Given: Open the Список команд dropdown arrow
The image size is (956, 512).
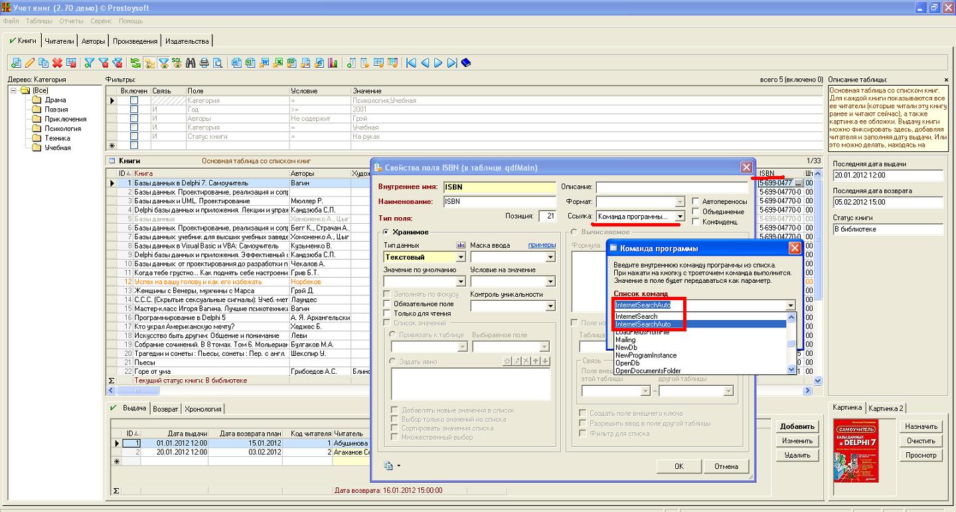Looking at the screenshot, I should point(790,305).
